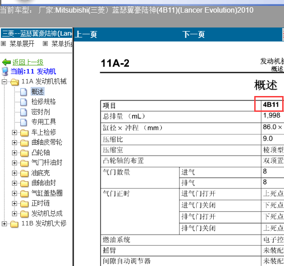Select the 正时链 label
Image resolution: width=284 pixels, height=266 pixels.
coord(41,203)
